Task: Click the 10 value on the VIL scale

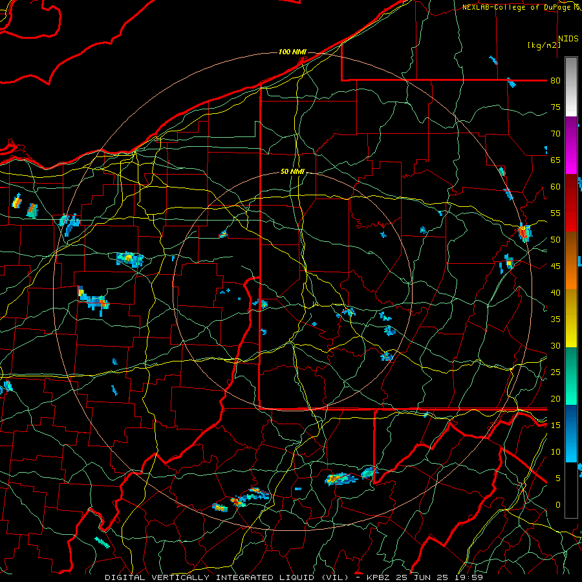Action: [555, 452]
